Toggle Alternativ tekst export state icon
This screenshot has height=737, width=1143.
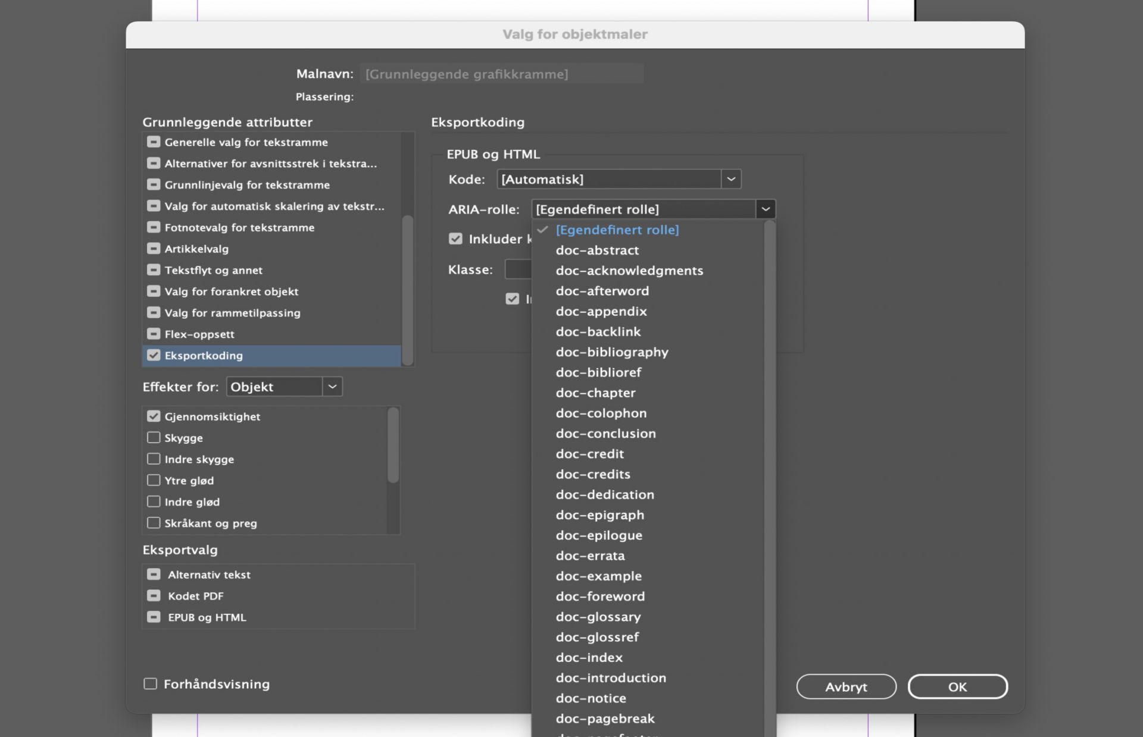coord(154,575)
